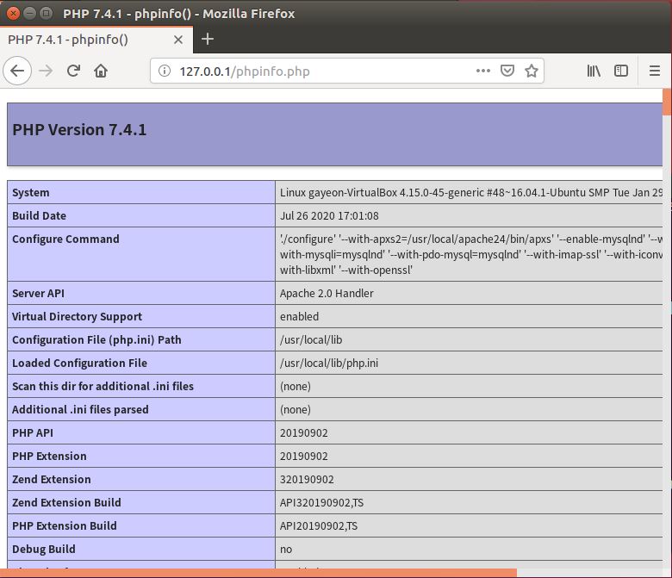
Task: Click the API20190902,TS value
Action: pyautogui.click(x=319, y=526)
